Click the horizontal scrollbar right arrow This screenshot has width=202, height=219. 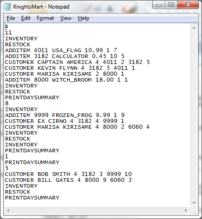(186, 210)
